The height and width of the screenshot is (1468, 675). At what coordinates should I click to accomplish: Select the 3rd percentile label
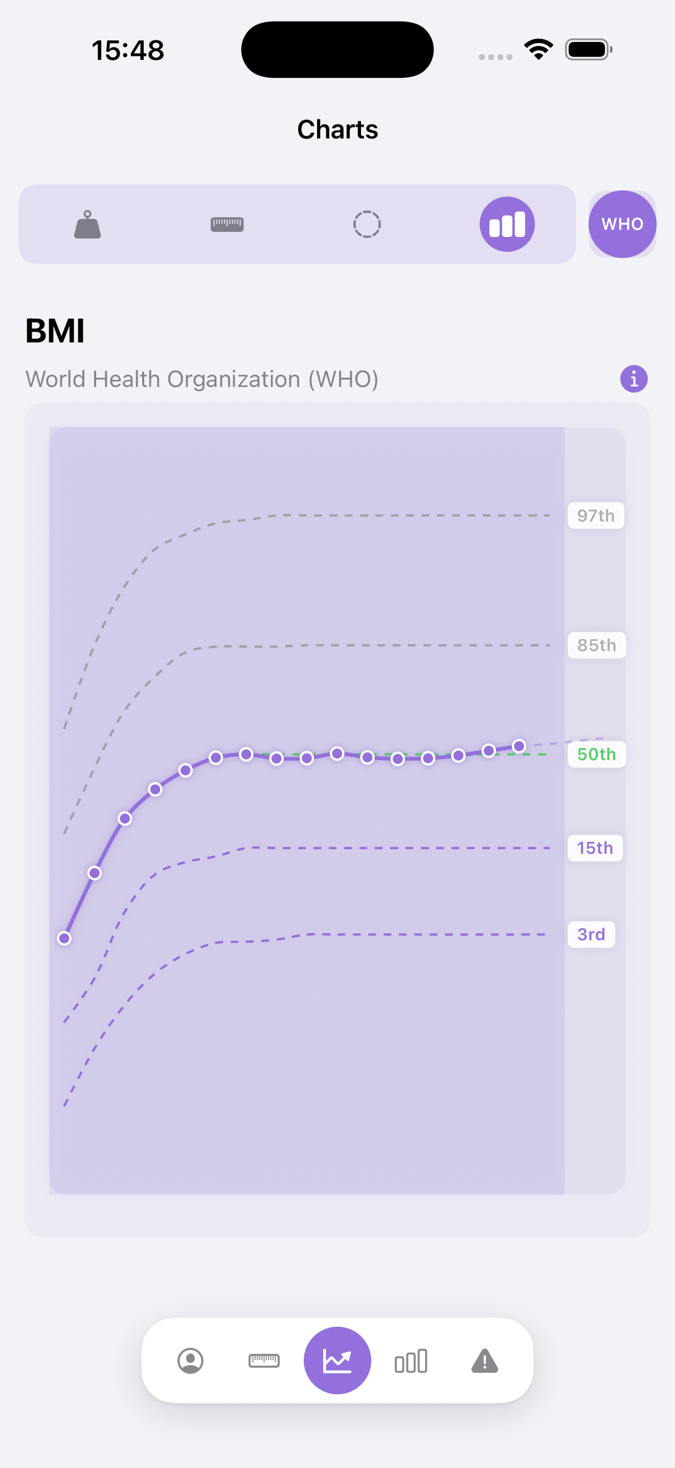[x=591, y=934]
